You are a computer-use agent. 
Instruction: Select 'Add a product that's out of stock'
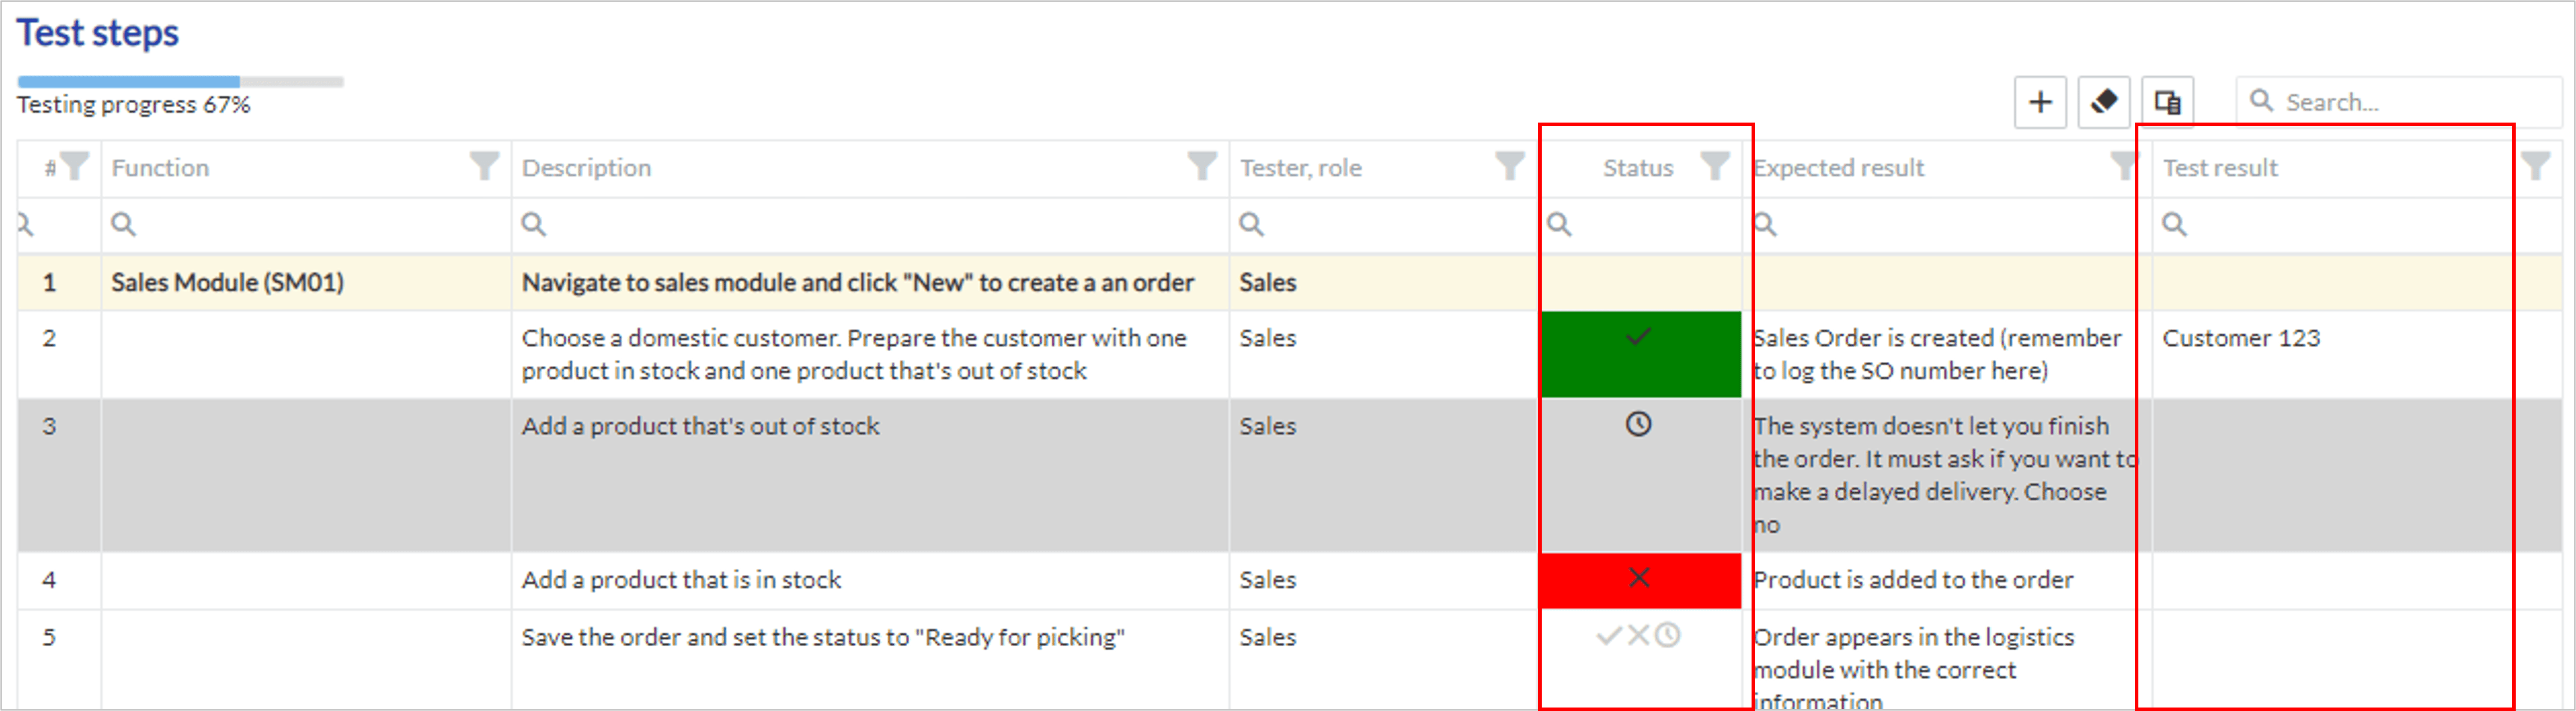(870, 475)
